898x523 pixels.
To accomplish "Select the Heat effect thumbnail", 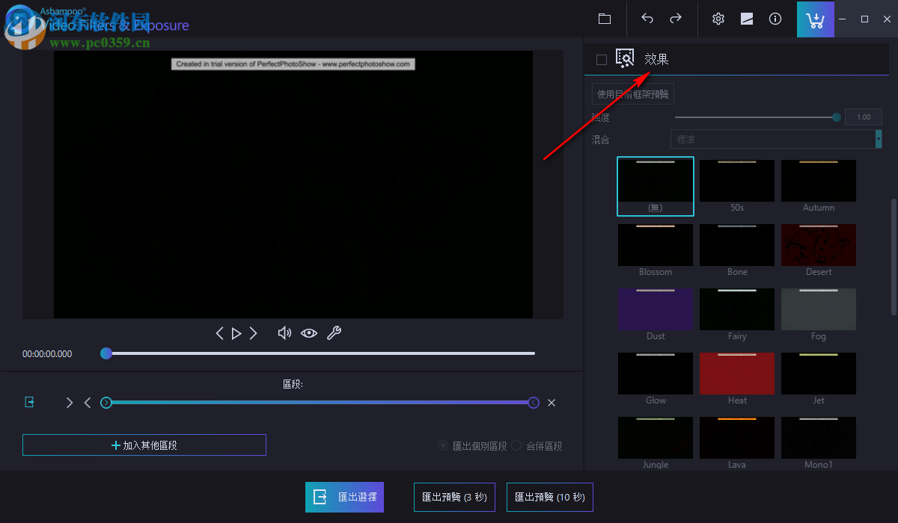I will [736, 373].
